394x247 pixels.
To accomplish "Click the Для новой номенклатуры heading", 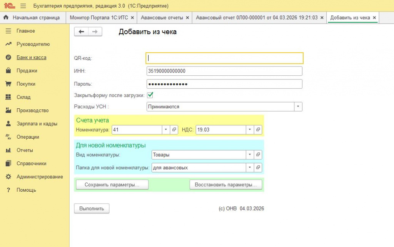I will point(111,146).
